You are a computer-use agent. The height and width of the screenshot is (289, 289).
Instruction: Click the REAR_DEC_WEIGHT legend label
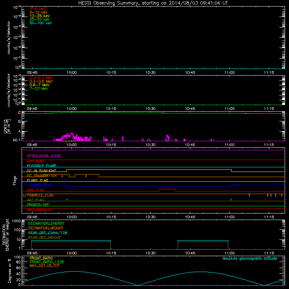[44, 238]
